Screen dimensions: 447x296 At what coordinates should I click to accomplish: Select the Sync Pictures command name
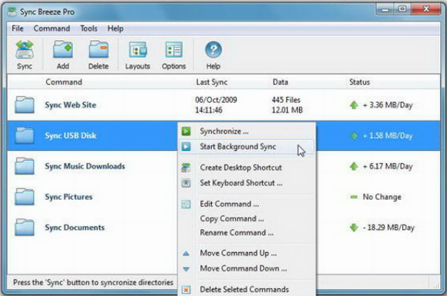tap(69, 197)
